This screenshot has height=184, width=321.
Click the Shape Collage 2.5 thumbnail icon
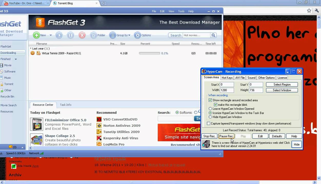(x=37, y=140)
